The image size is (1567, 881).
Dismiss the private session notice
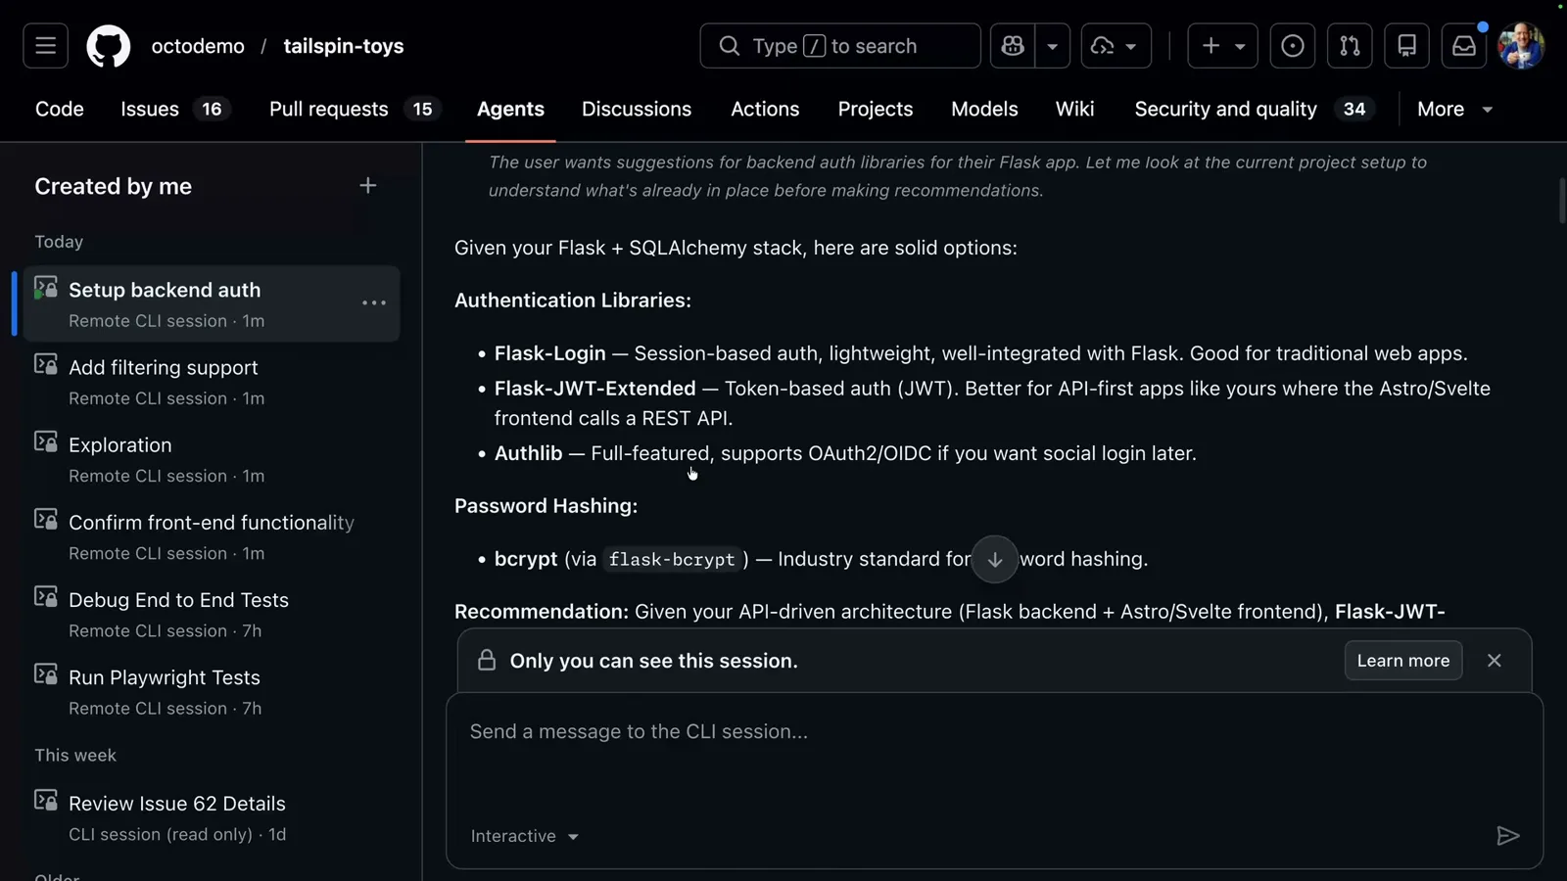pyautogui.click(x=1495, y=661)
